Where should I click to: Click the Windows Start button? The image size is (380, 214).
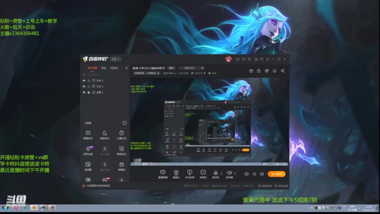(x=5, y=207)
